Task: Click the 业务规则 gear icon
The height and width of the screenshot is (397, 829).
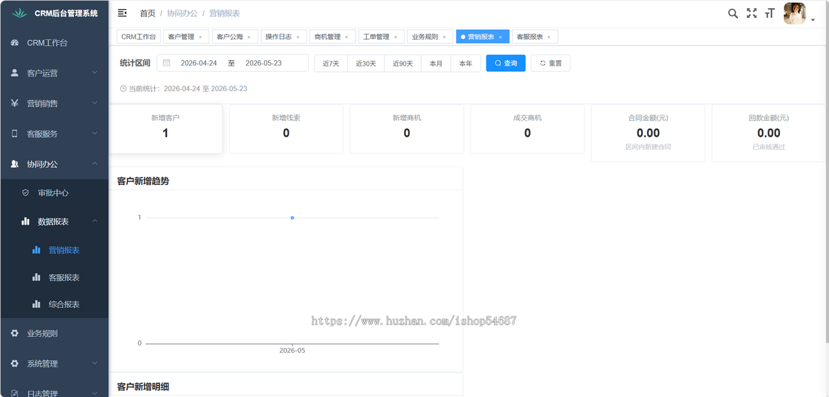Action: pos(15,333)
